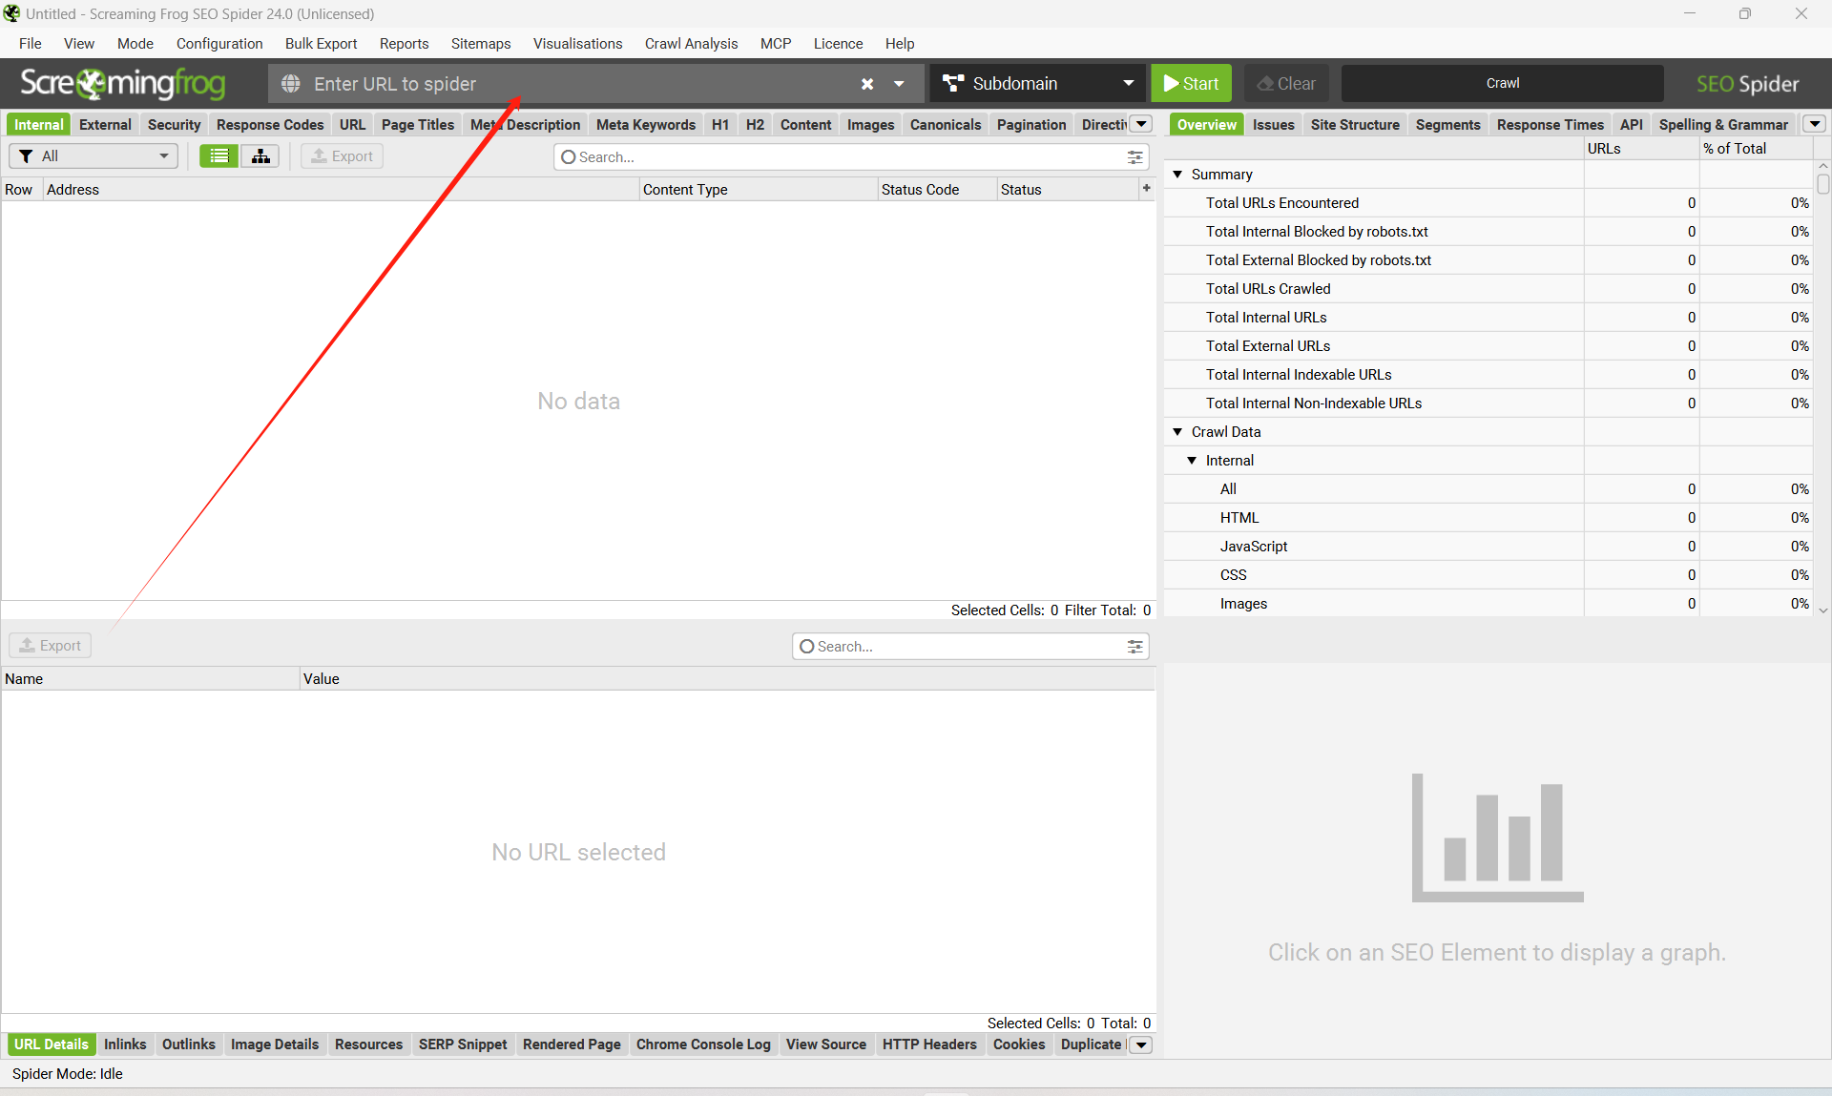Select the CSS row

(x=1488, y=575)
